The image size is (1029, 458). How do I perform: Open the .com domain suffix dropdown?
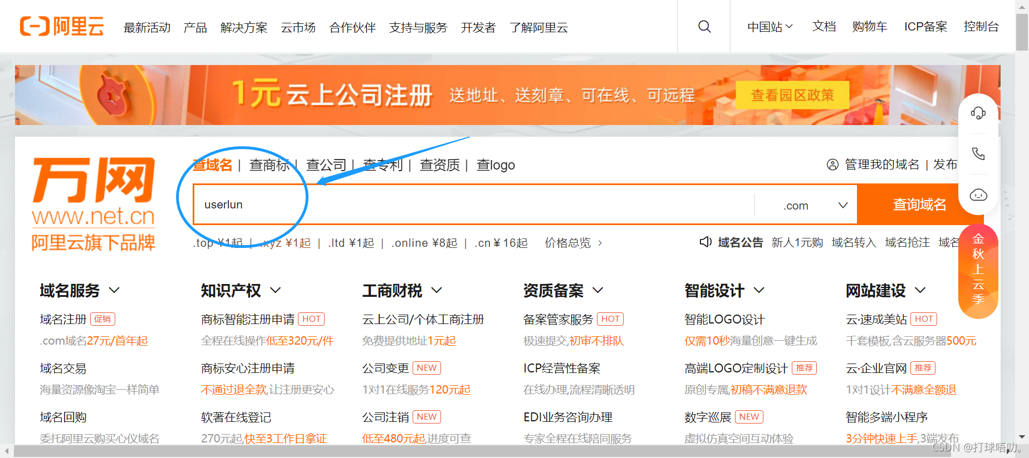coord(815,205)
